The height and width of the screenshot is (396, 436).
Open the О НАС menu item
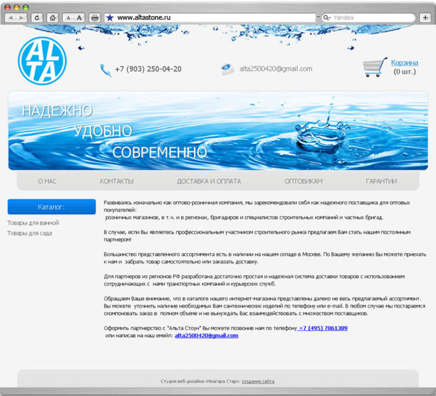pos(47,181)
